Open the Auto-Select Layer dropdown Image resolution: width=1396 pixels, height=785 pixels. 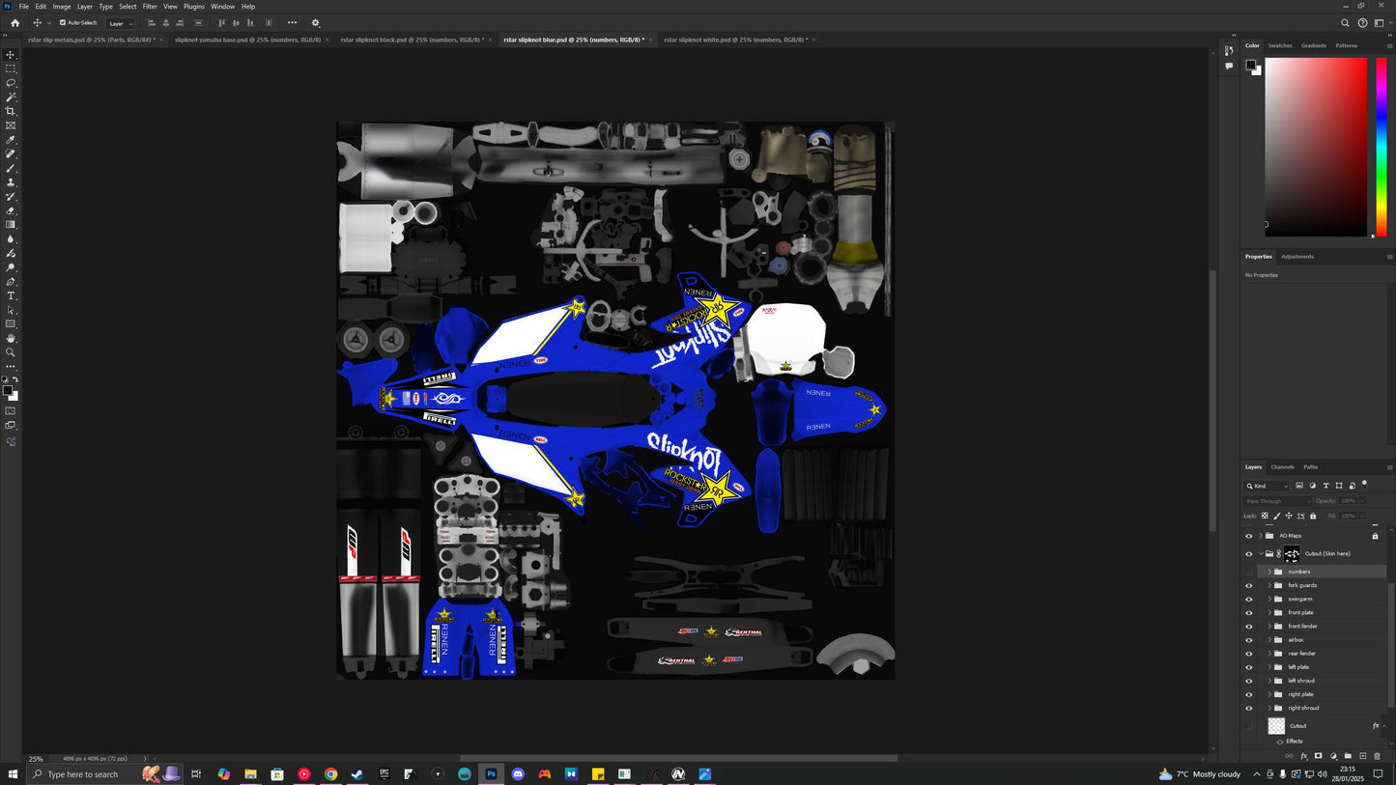tap(120, 23)
